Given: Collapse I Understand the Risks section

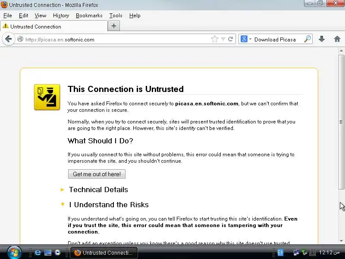Looking at the screenshot, I should coord(109,205).
